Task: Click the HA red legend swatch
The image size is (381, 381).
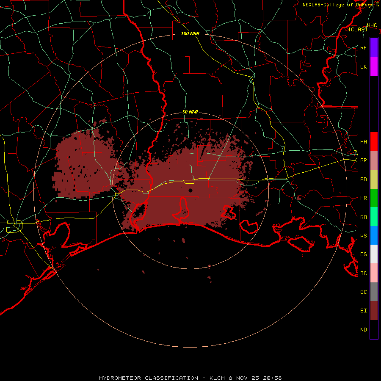Action: [374, 141]
